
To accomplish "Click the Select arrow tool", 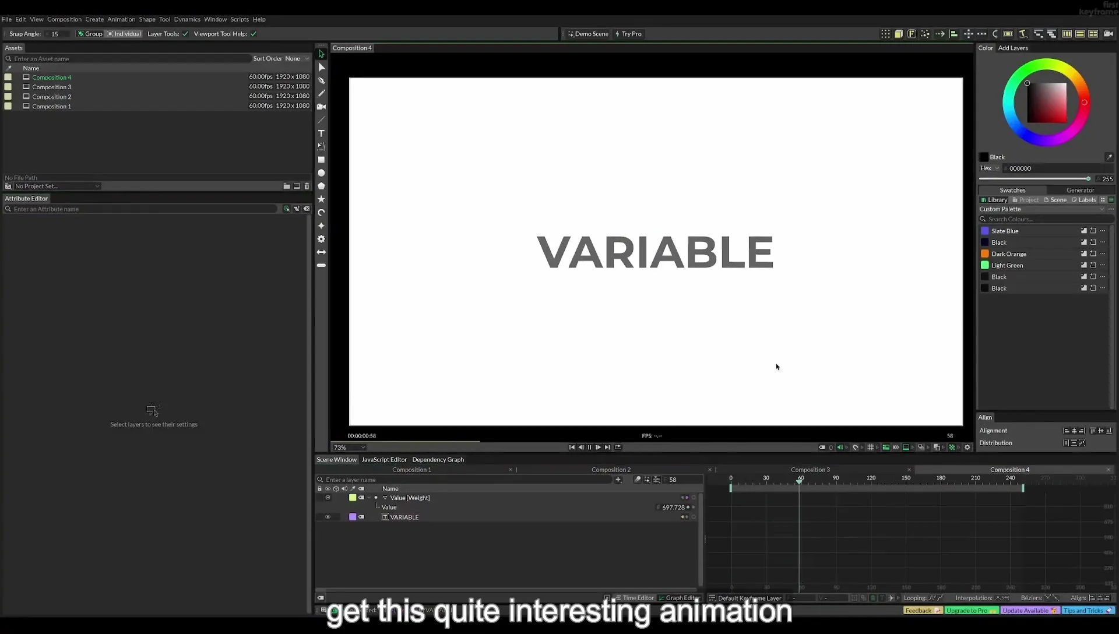I will click(x=321, y=54).
